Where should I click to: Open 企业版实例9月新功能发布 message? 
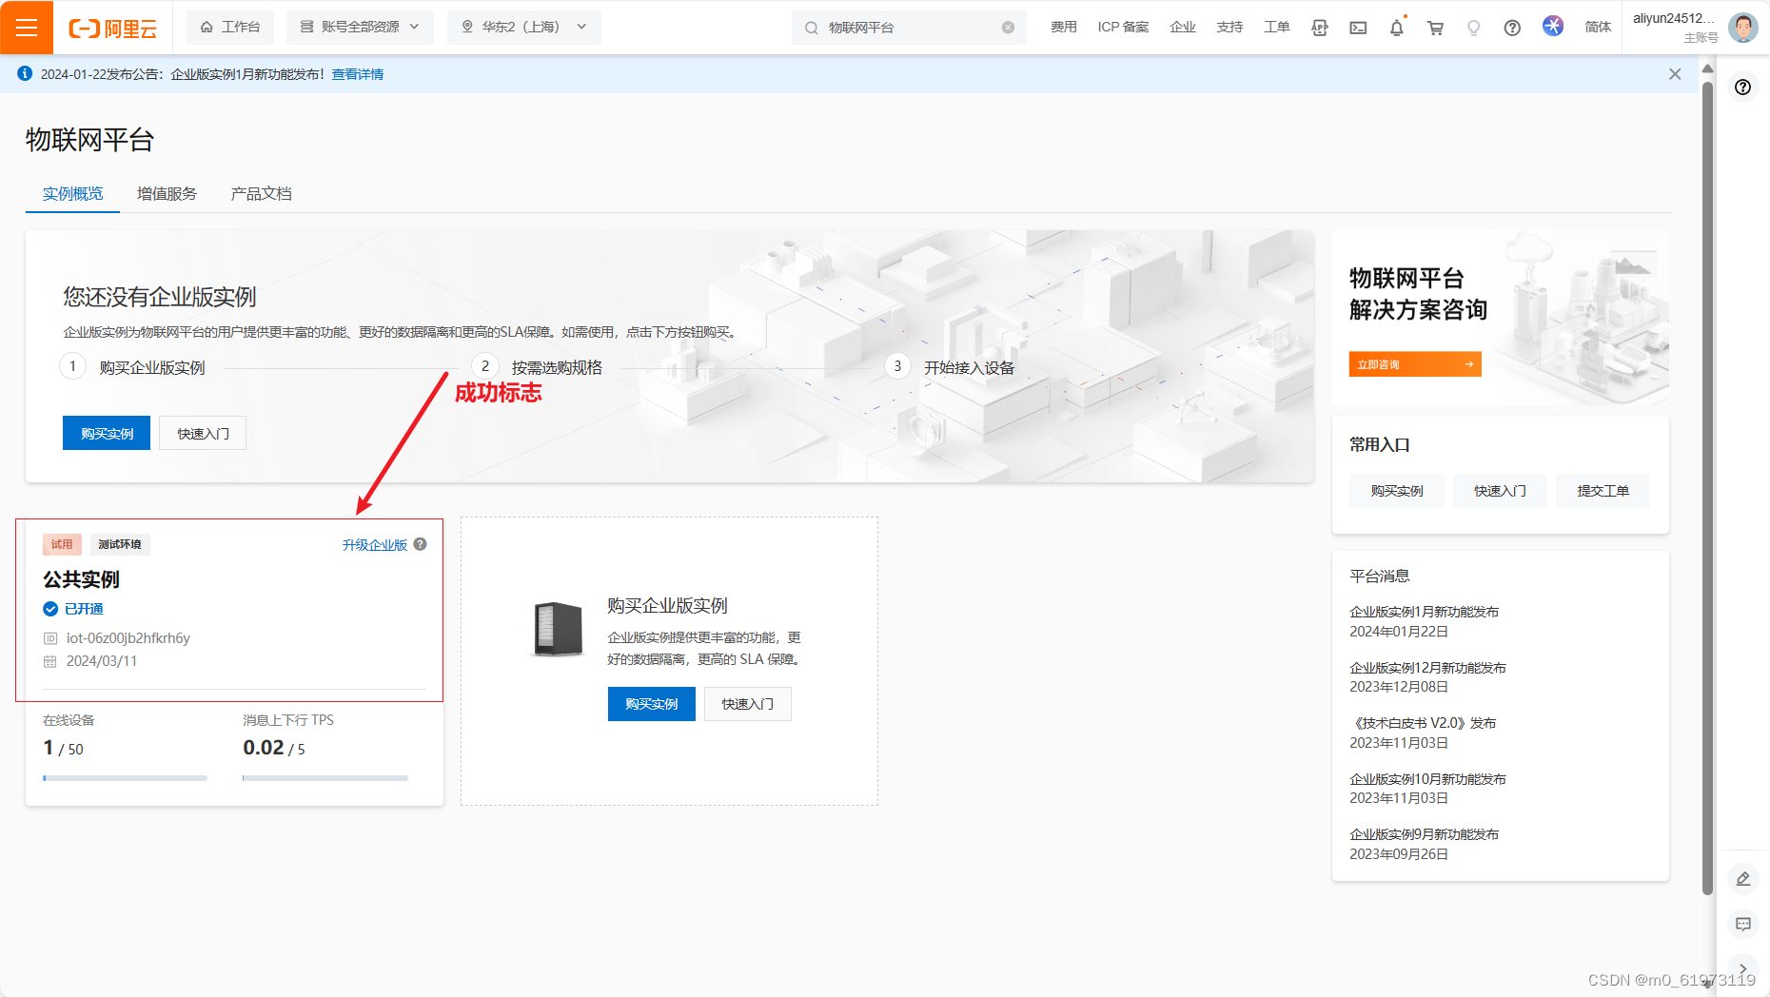pyautogui.click(x=1424, y=834)
